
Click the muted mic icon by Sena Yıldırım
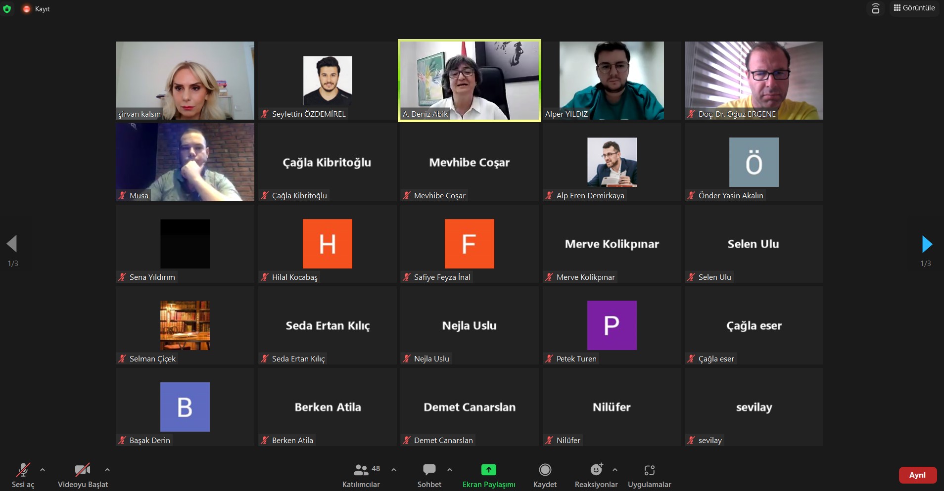coord(122,277)
